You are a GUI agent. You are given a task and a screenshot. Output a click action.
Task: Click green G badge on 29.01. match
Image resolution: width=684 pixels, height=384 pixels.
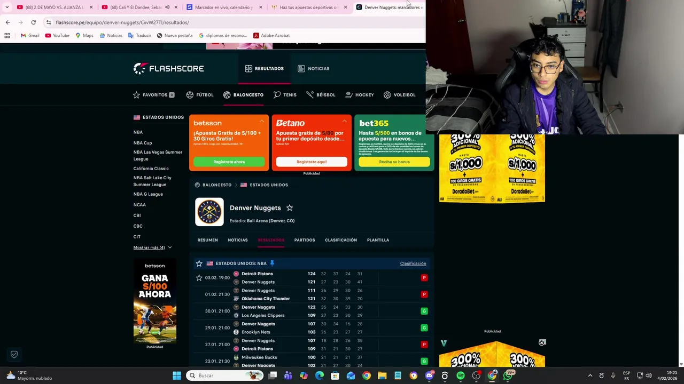point(424,327)
